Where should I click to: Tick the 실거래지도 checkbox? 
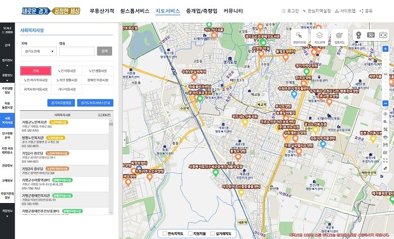(x=213, y=233)
